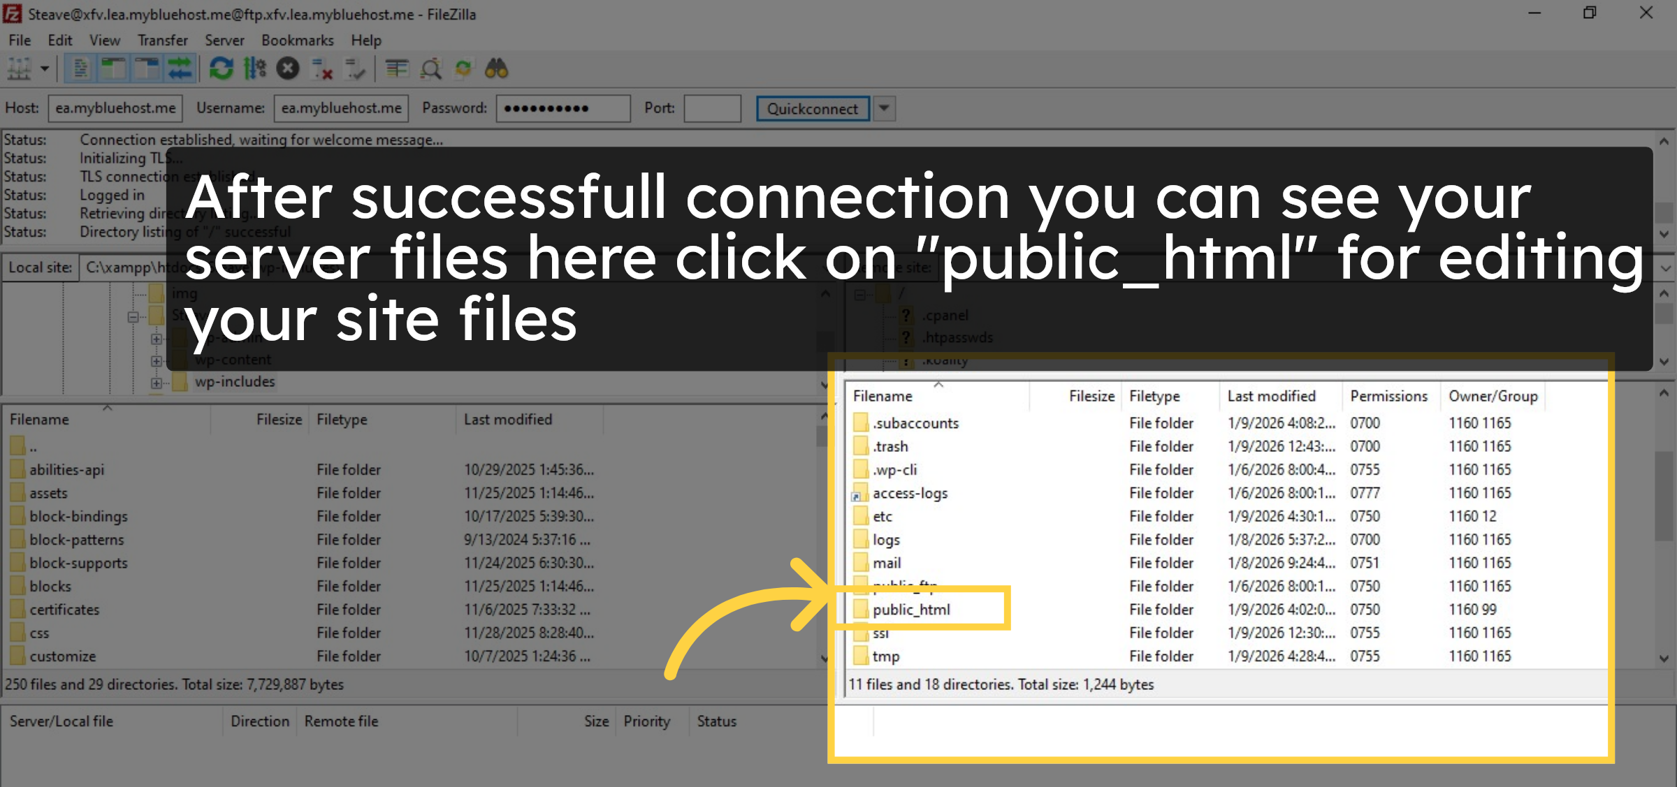Click inside the Port input field

click(712, 108)
